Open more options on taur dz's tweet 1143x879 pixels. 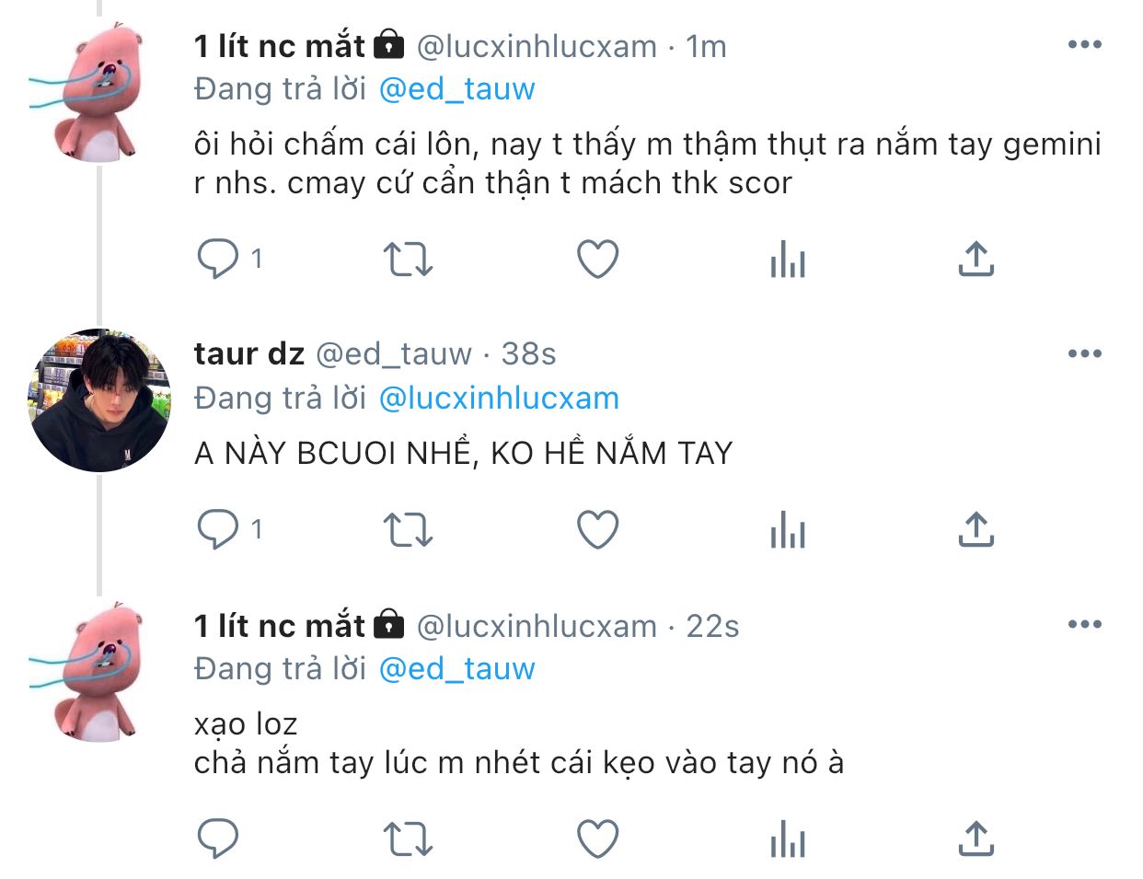tap(1084, 353)
